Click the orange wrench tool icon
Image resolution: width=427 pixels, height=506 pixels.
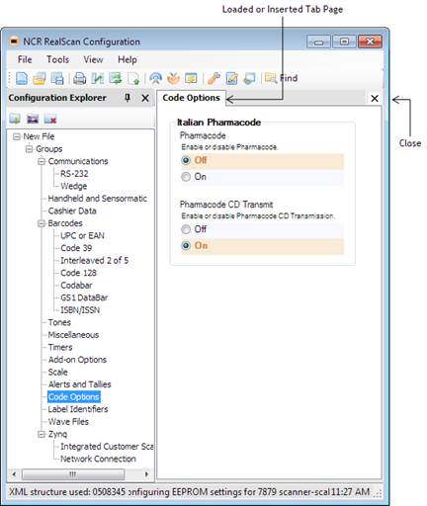click(213, 78)
